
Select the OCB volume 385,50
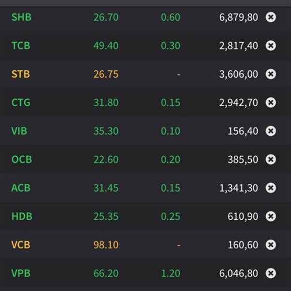click(243, 160)
